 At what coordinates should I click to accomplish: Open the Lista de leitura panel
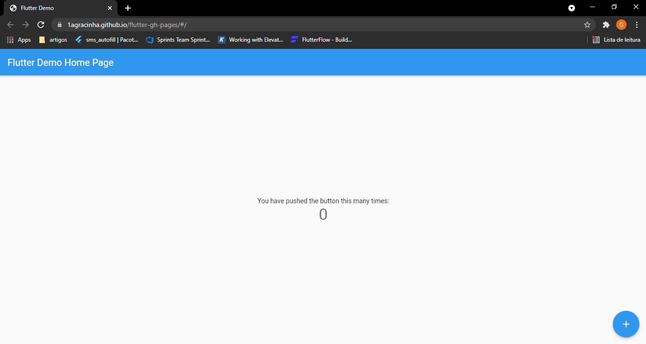pos(616,39)
